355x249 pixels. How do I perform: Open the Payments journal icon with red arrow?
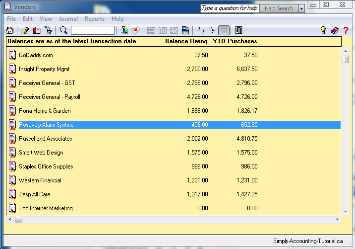coord(136,30)
